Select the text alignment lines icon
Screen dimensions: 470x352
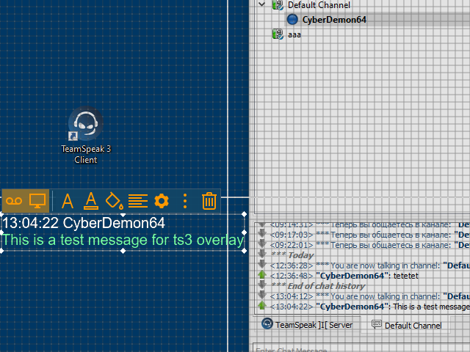pyautogui.click(x=138, y=201)
